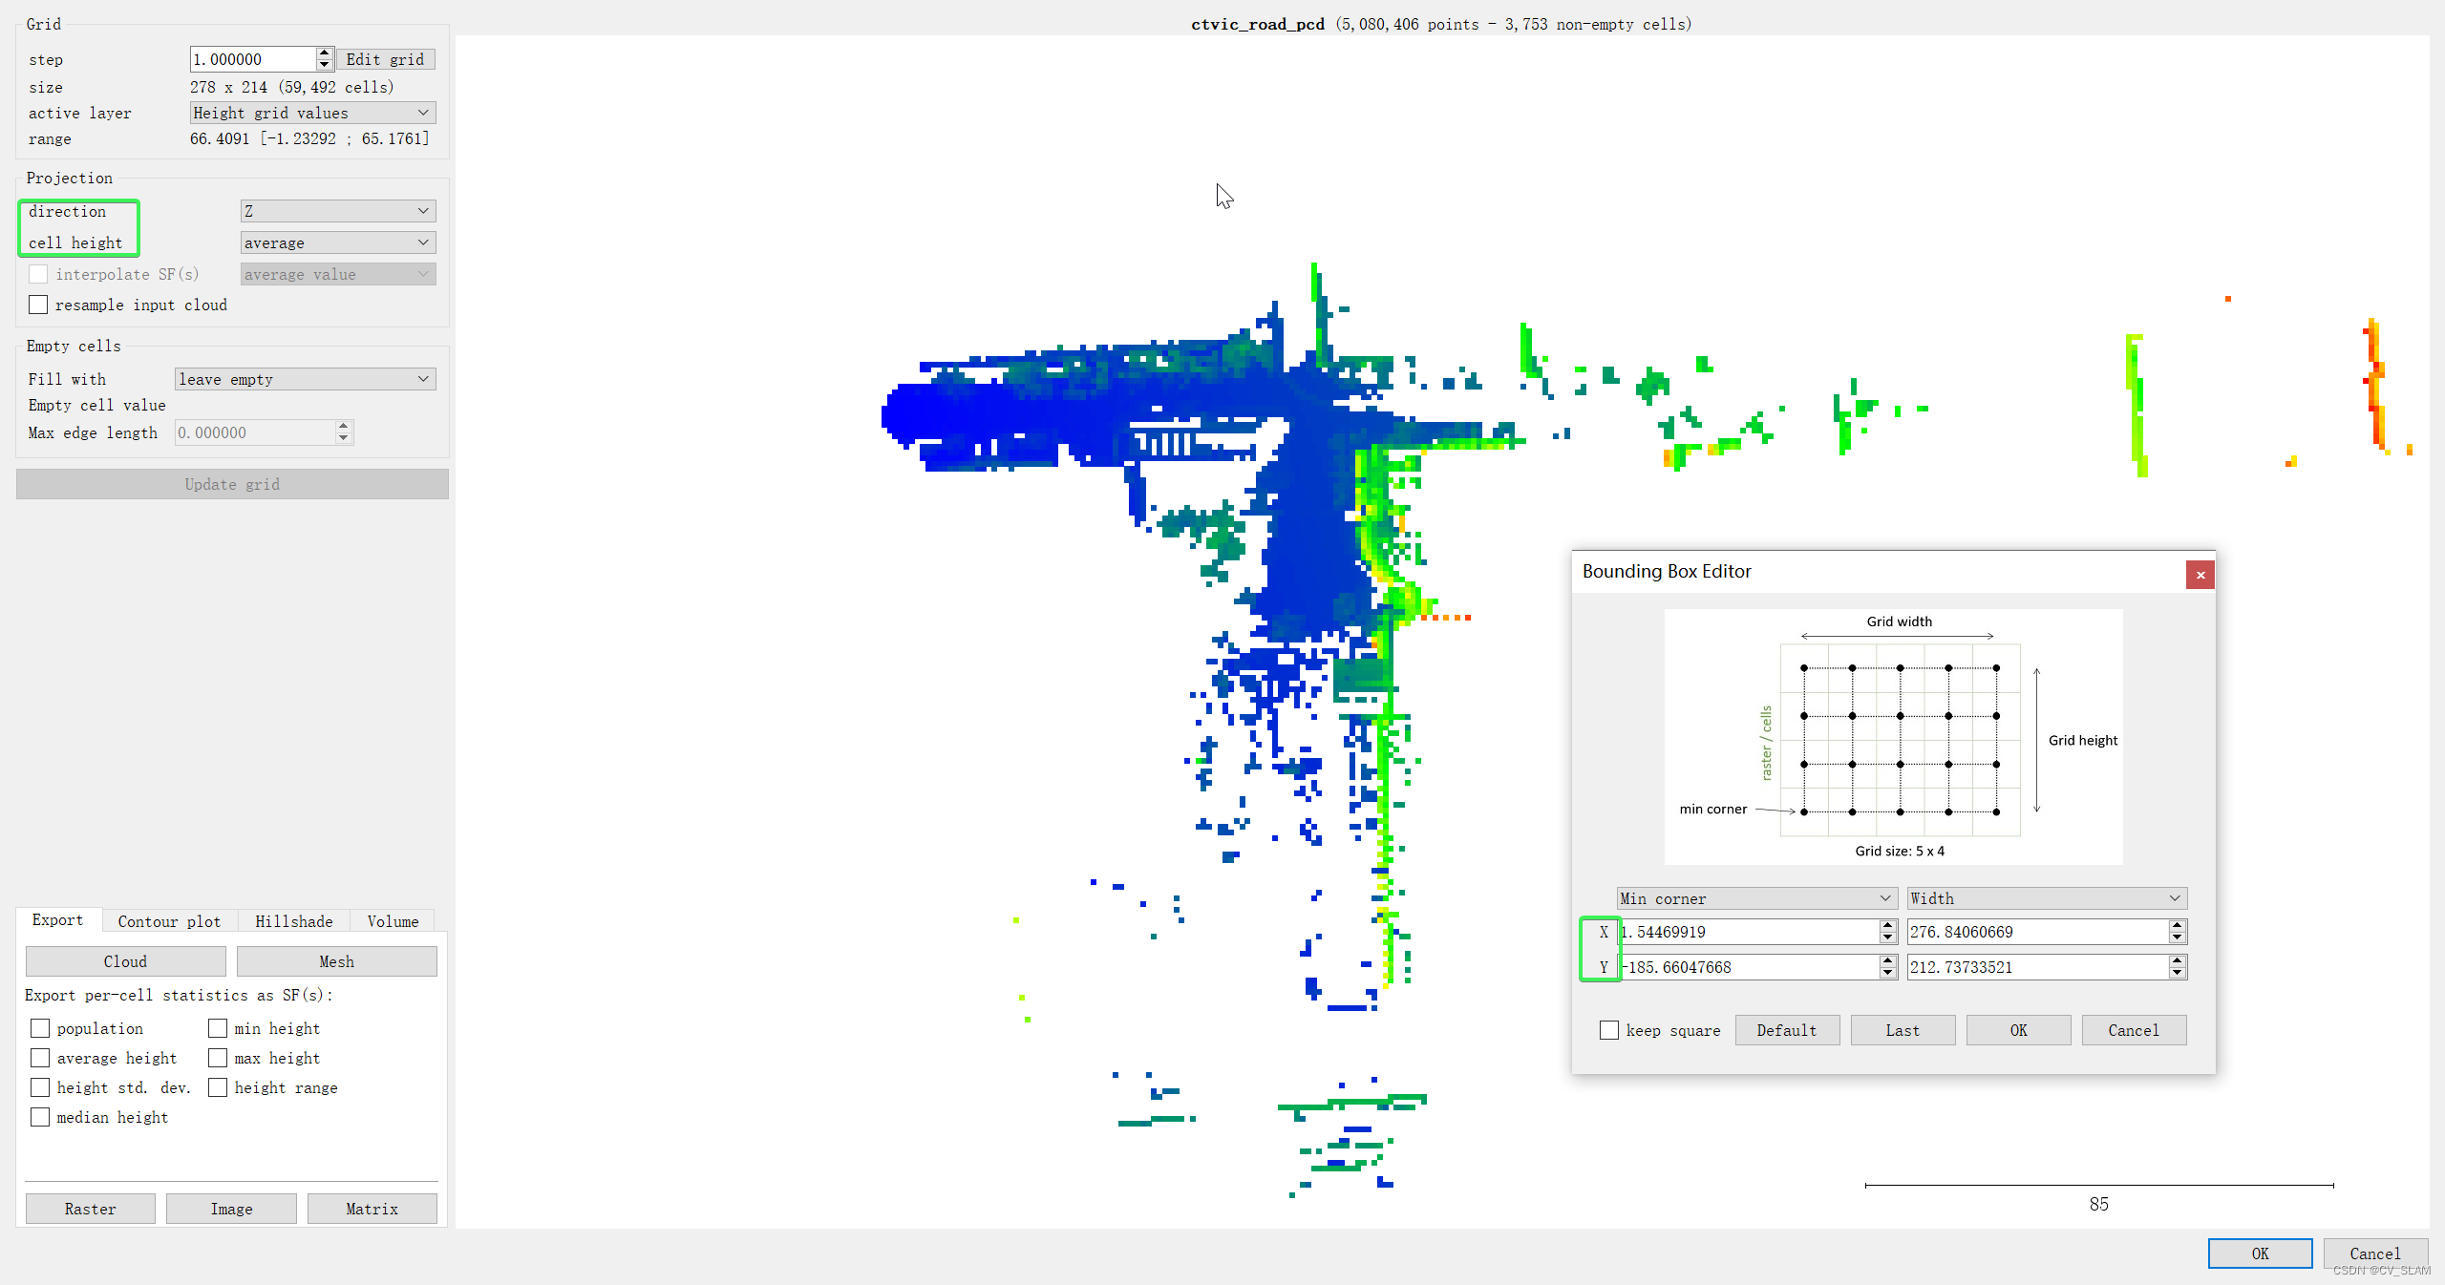Export the grid as Raster
This screenshot has height=1285, width=2445.
point(90,1208)
